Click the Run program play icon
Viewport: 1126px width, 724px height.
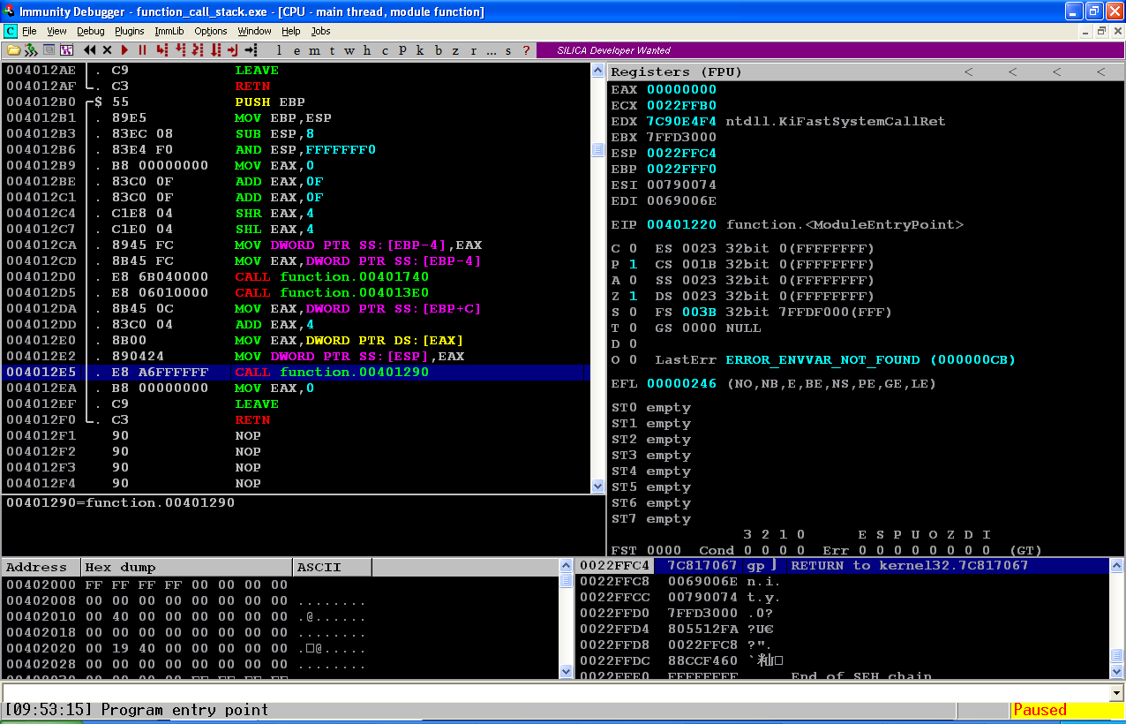(124, 50)
